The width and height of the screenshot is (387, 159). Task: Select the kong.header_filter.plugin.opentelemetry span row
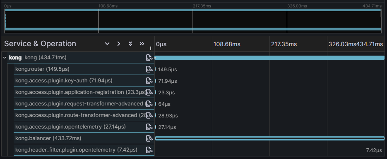84,150
